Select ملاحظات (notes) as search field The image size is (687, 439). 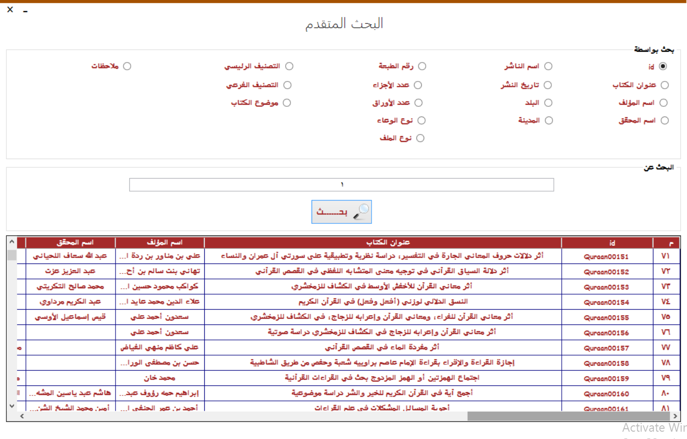tap(127, 66)
